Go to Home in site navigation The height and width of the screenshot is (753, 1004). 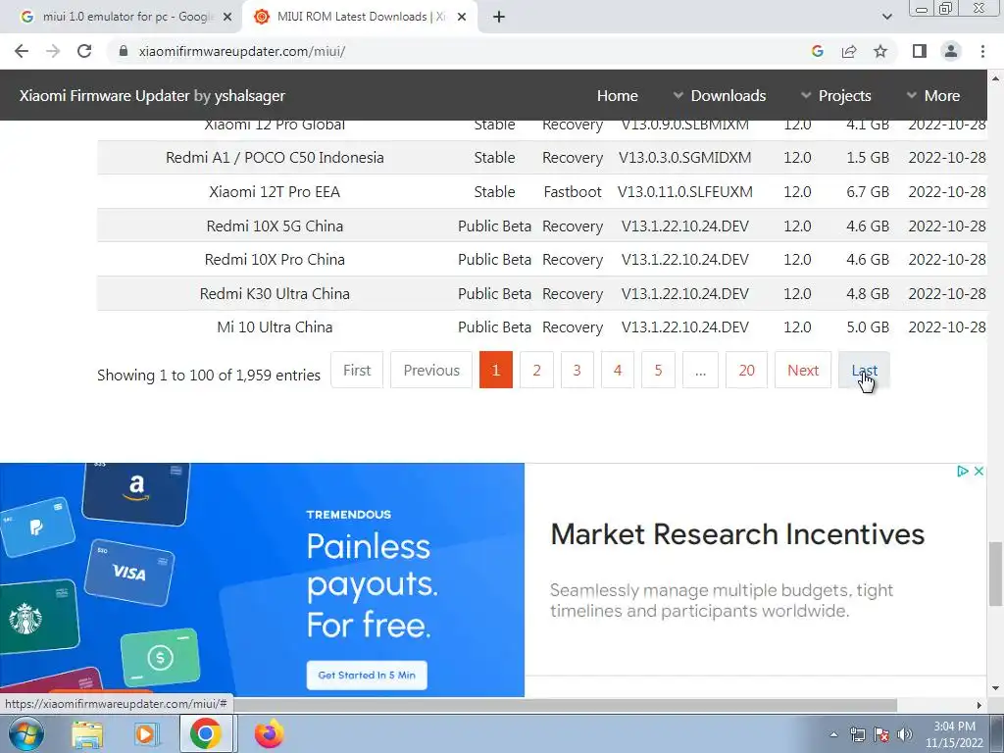618,95
